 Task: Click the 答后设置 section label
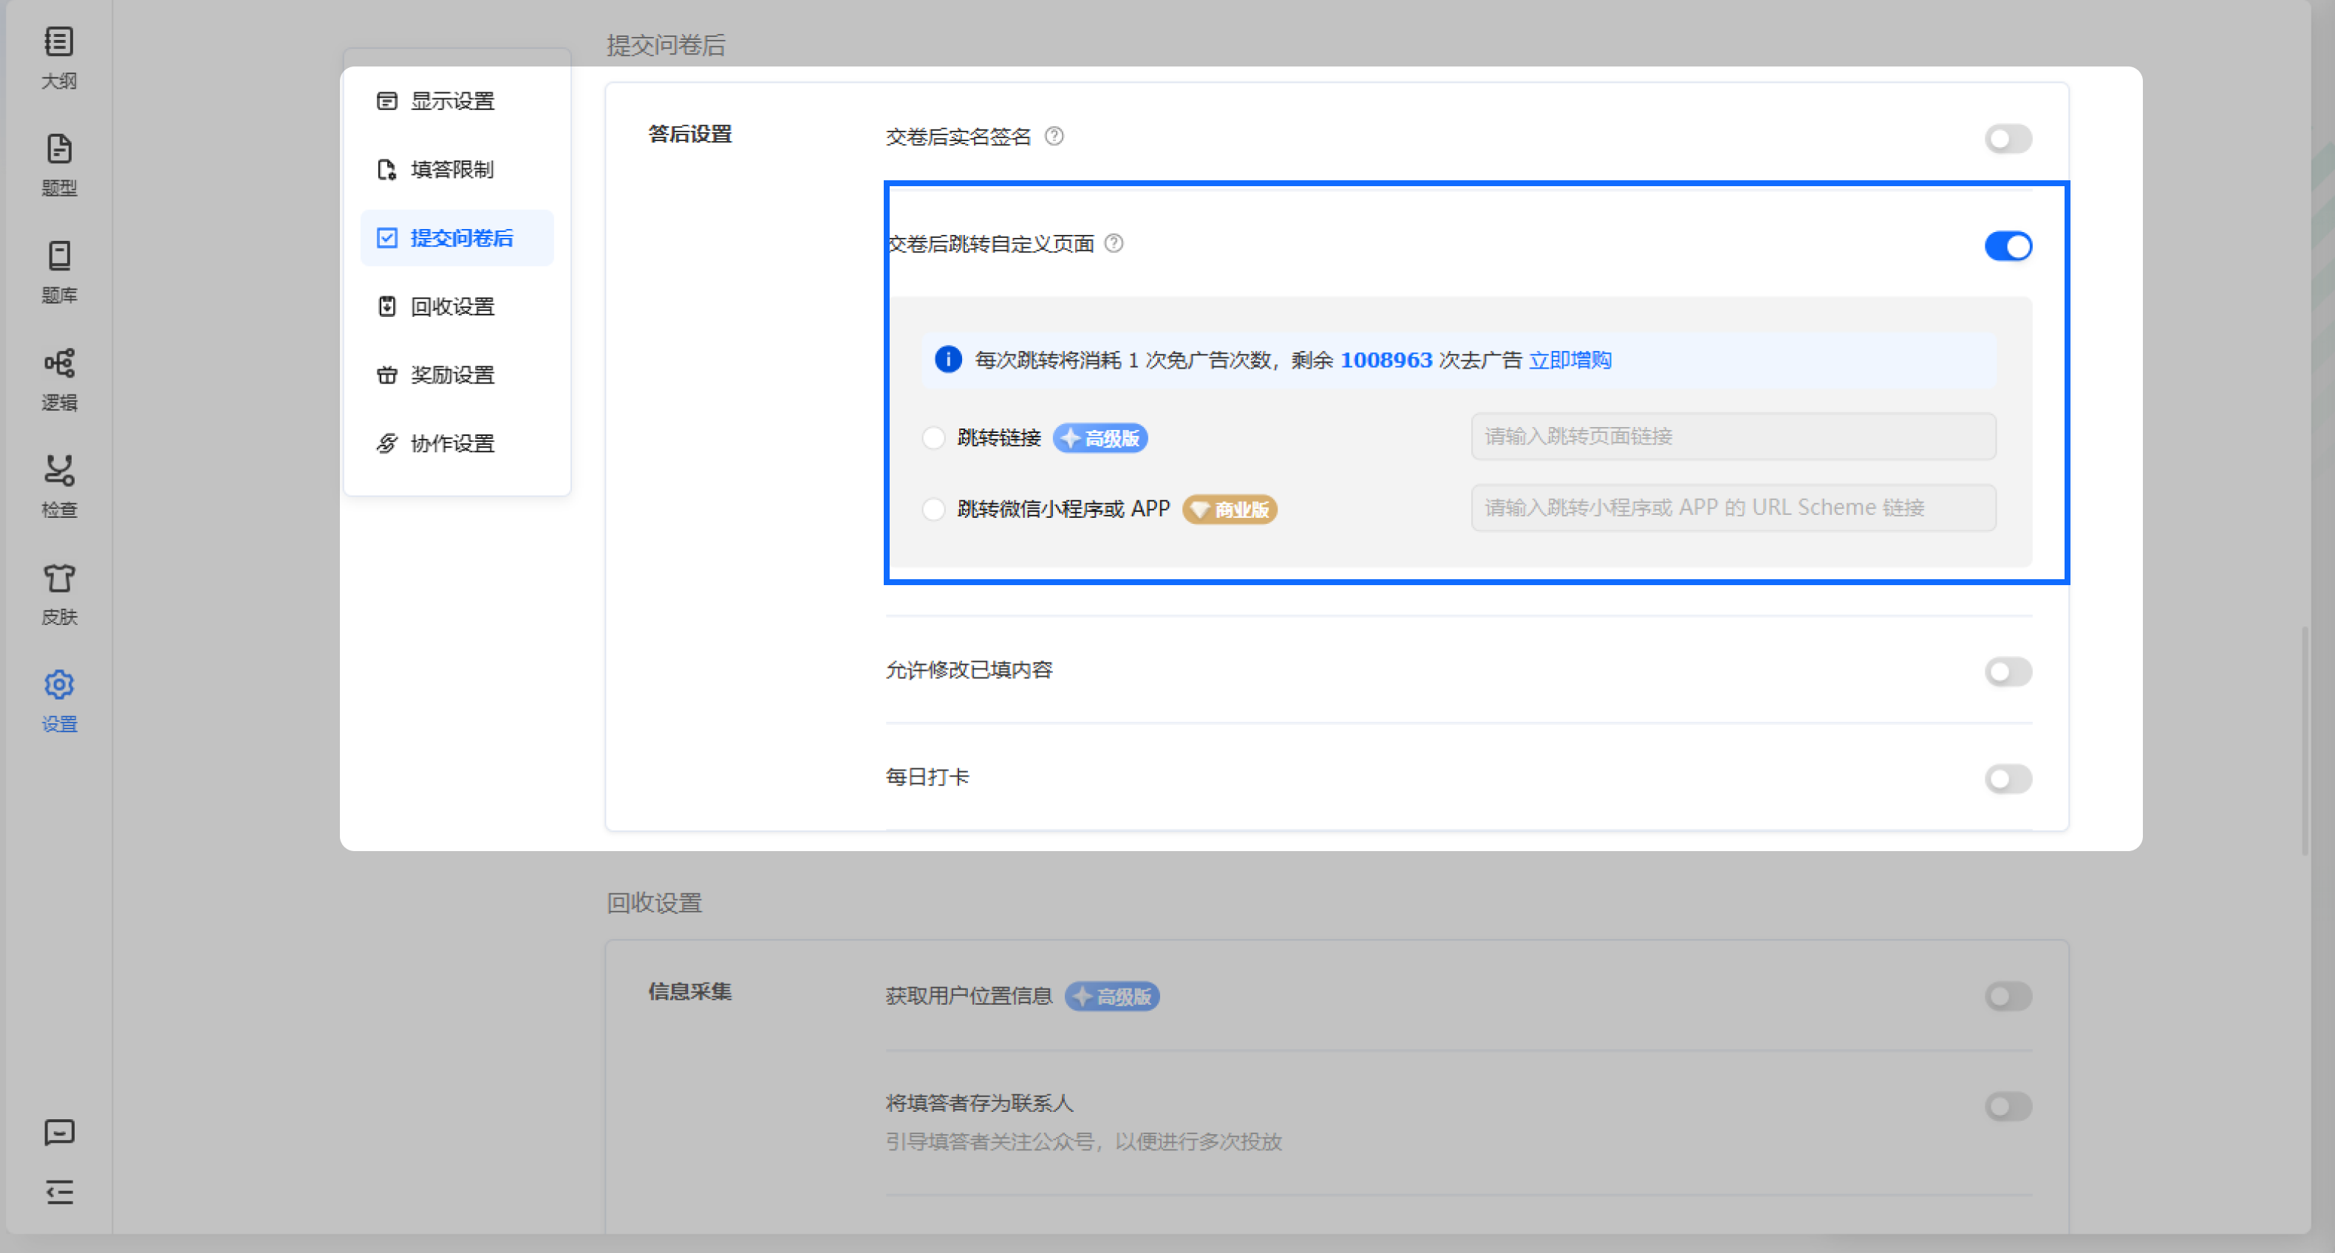[690, 134]
